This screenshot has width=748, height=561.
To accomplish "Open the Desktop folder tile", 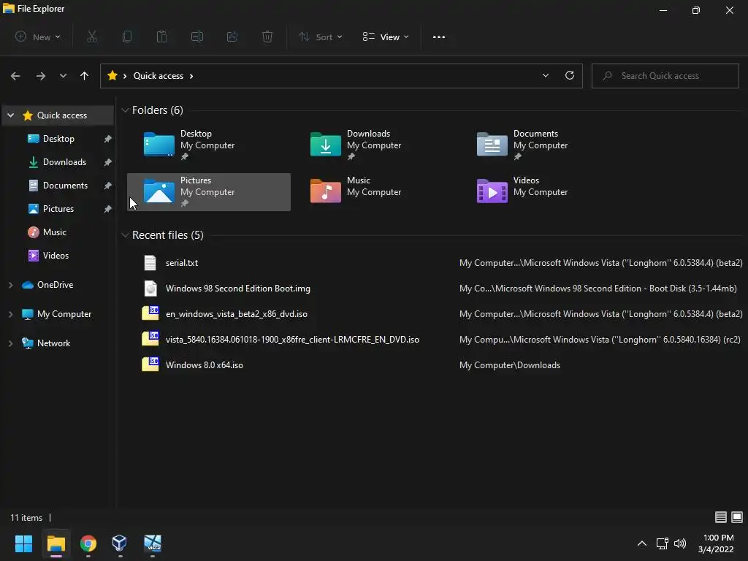I will click(x=208, y=145).
